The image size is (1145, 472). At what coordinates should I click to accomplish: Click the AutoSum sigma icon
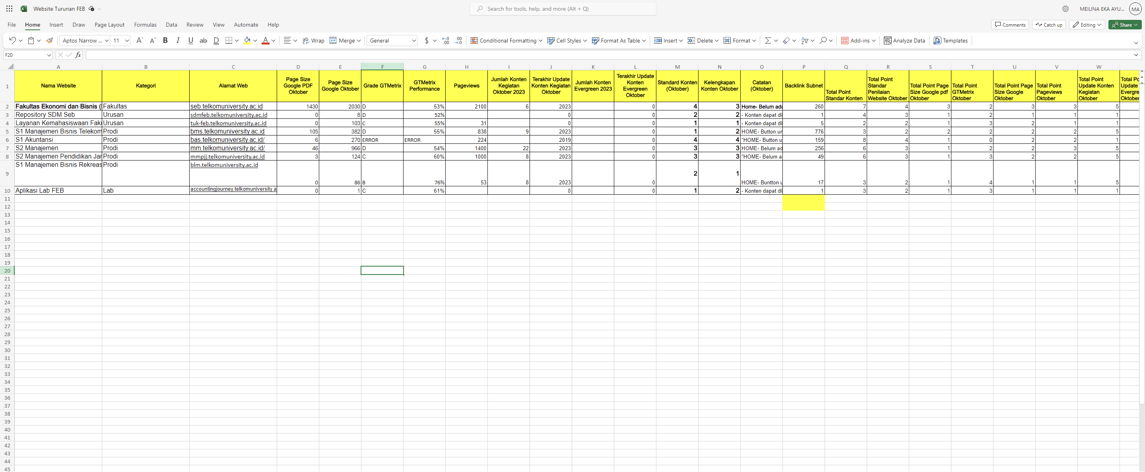coord(768,41)
